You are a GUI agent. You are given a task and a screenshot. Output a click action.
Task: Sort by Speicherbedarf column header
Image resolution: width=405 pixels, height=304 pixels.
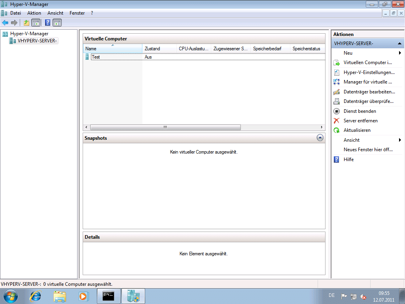pos(270,49)
